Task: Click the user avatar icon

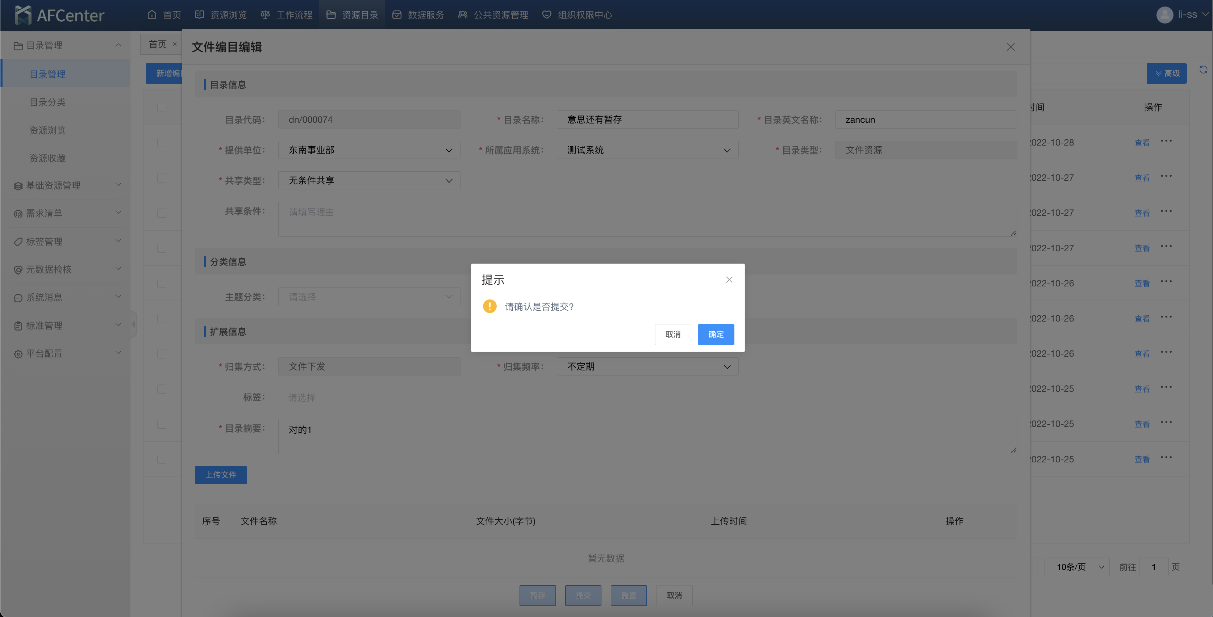Action: point(1164,14)
